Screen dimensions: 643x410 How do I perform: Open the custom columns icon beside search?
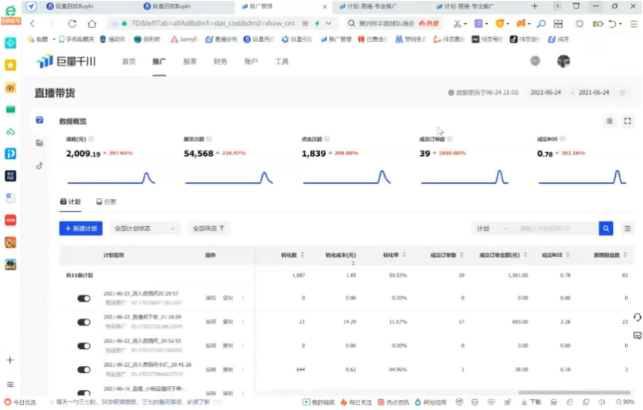[x=628, y=229]
